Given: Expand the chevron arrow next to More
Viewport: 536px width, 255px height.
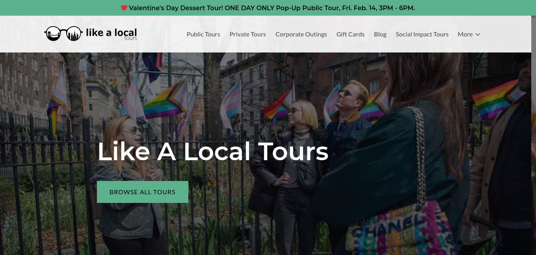Looking at the screenshot, I should [x=478, y=34].
